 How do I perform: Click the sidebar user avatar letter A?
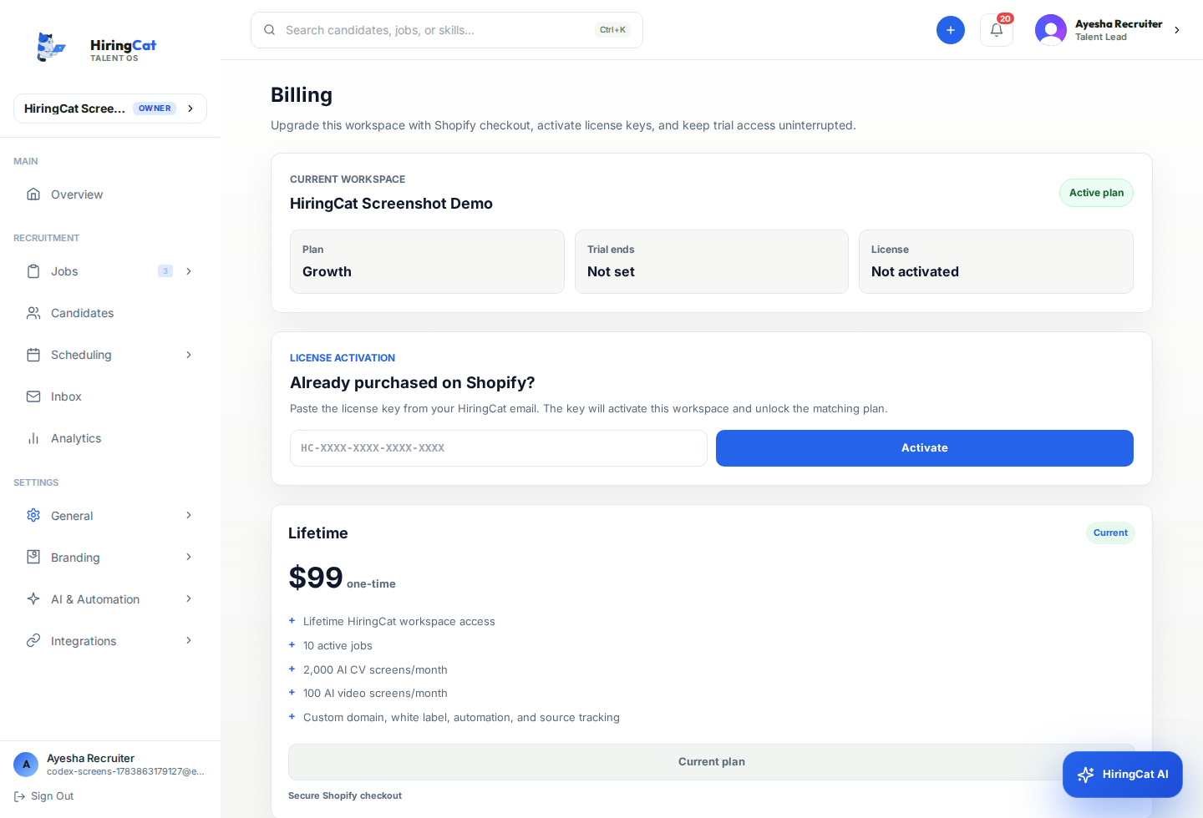[x=26, y=765]
